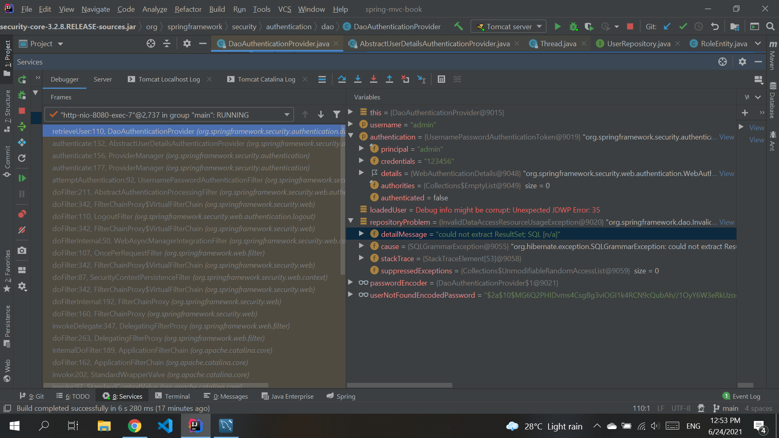Open Tomcat Catalina Log tab

tap(266, 79)
